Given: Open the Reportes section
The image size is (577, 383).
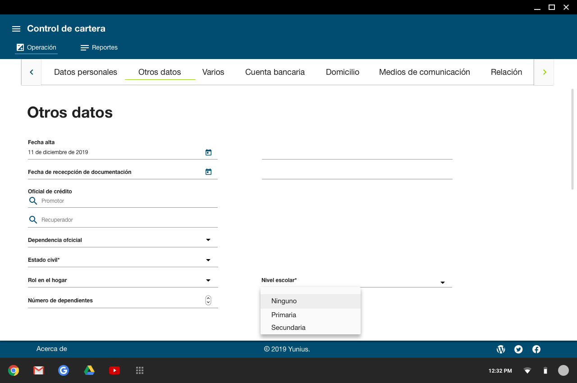Looking at the screenshot, I should point(99,48).
